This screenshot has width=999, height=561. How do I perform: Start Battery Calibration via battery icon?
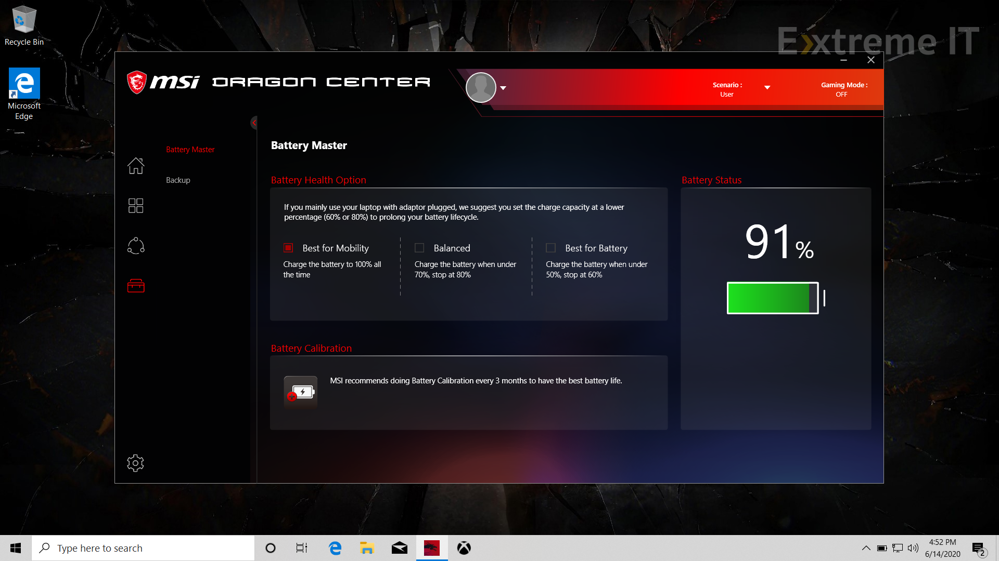301,392
